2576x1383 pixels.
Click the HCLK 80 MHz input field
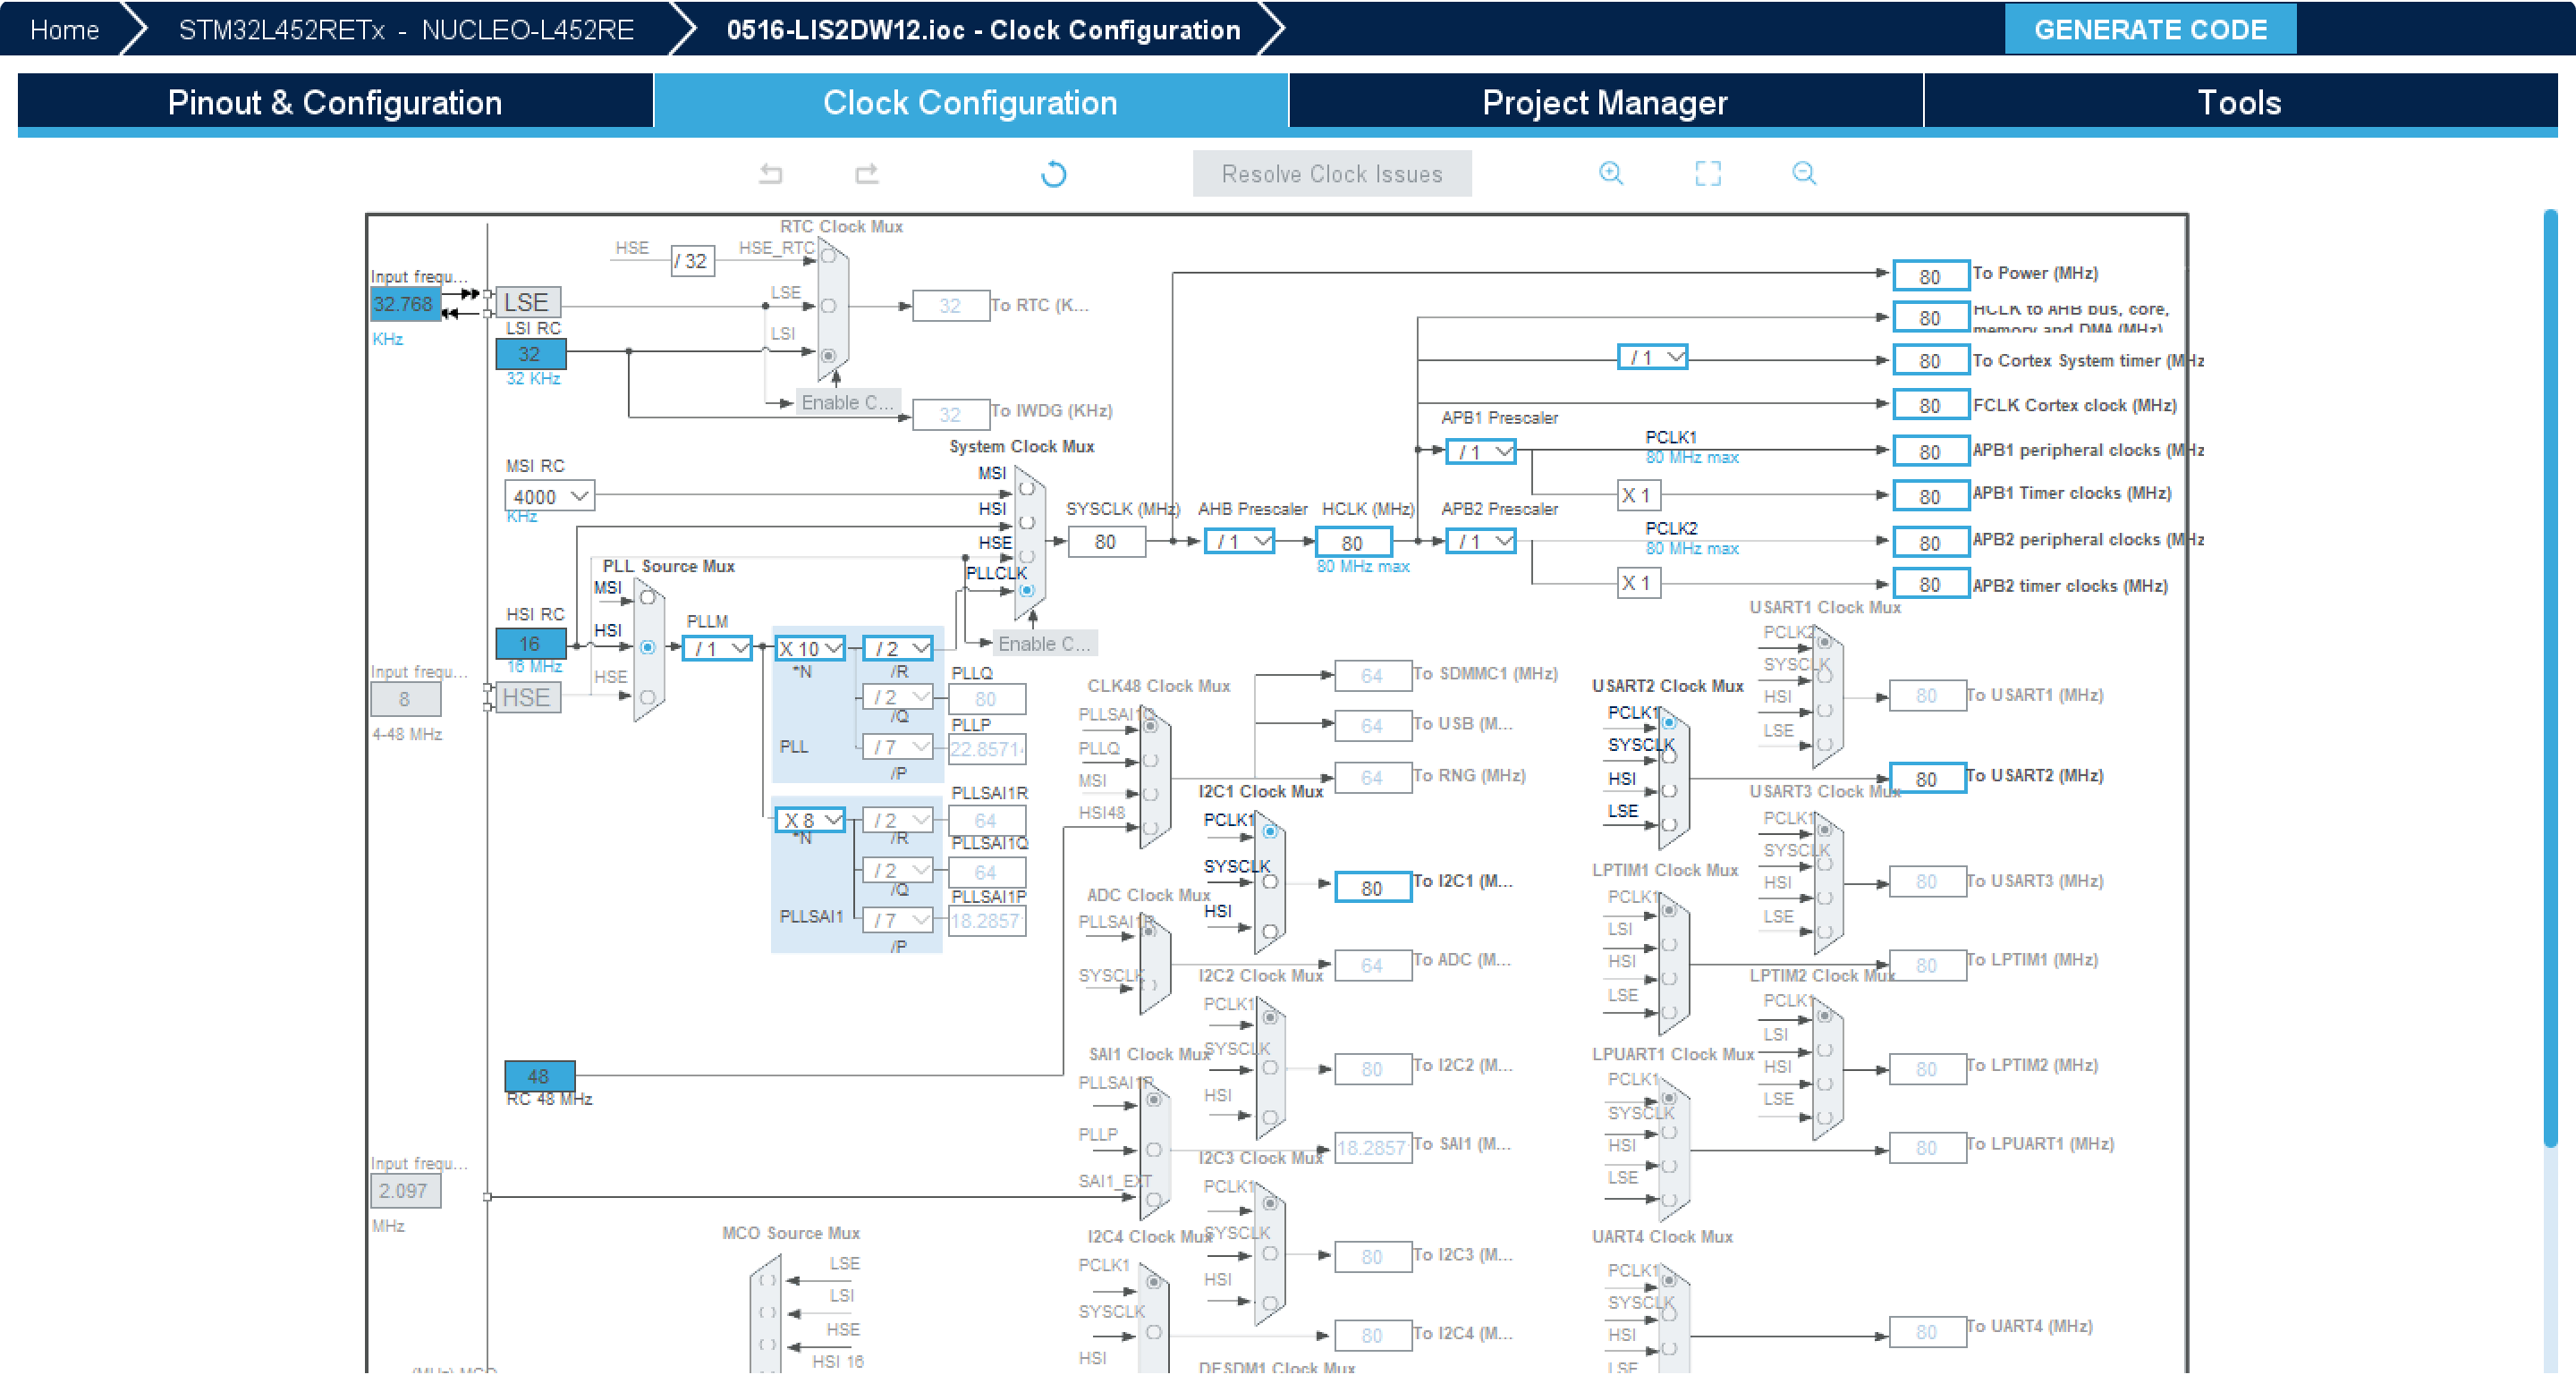1352,542
